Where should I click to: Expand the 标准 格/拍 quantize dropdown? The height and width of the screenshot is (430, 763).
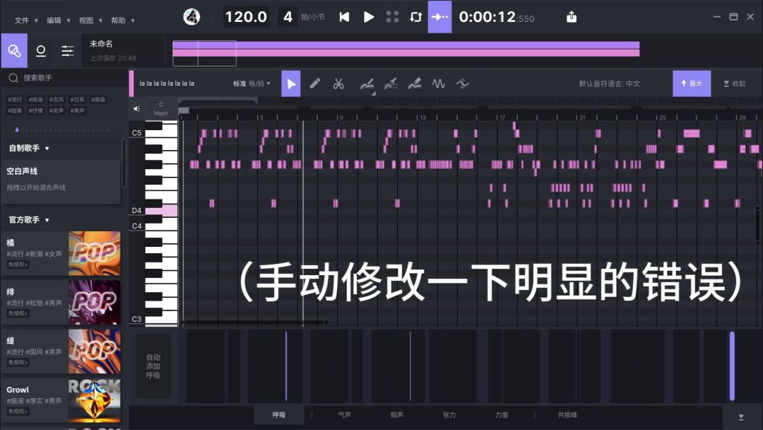click(x=252, y=83)
